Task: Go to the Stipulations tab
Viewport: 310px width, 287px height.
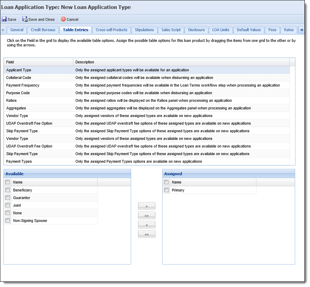Action: [x=144, y=30]
